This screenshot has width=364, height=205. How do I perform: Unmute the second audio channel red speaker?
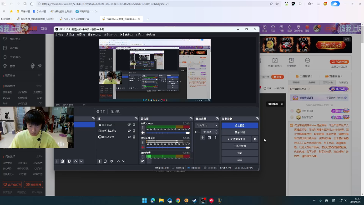pyautogui.click(x=143, y=147)
